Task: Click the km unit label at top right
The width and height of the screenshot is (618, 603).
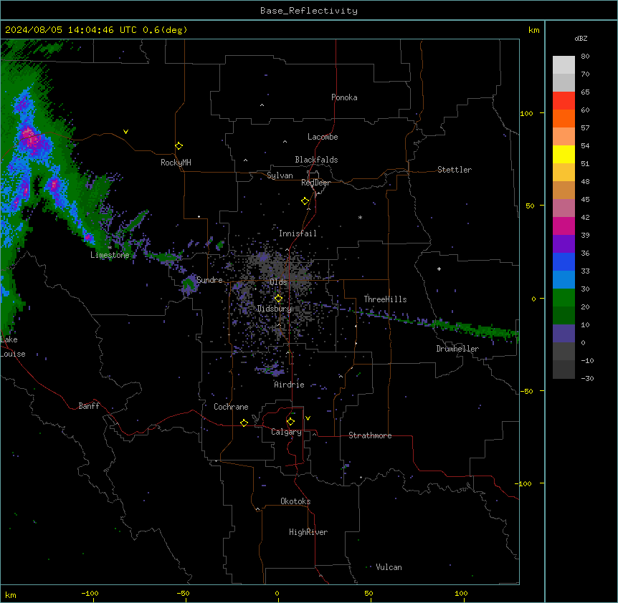Action: [534, 30]
